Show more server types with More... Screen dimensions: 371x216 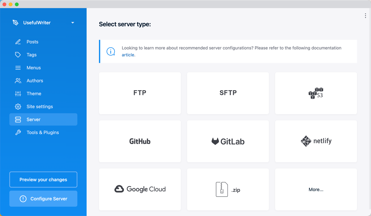[x=316, y=189]
